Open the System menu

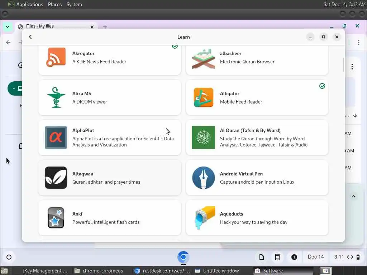point(74,4)
